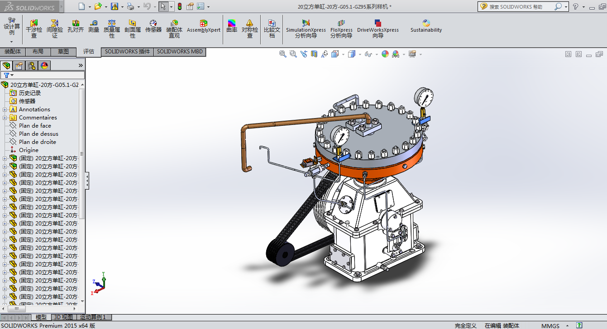Open Options dropdown arrow in top toolbar
This screenshot has height=329, width=607.
tap(209, 7)
